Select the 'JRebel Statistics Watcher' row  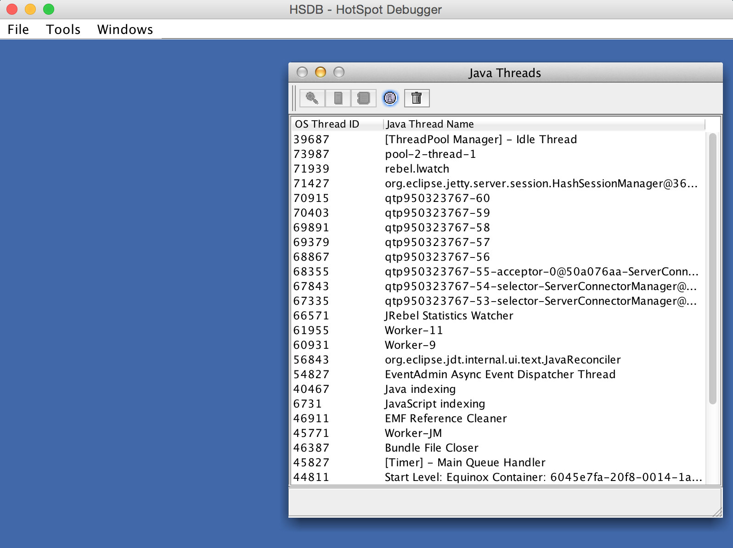(499, 316)
